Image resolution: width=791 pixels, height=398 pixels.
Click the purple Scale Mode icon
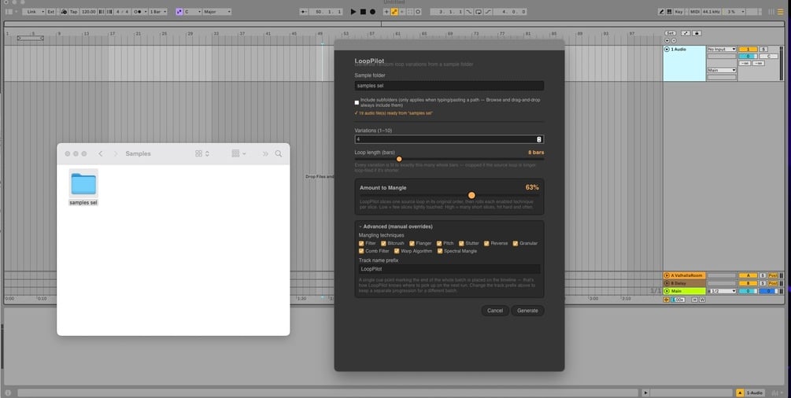(x=179, y=12)
